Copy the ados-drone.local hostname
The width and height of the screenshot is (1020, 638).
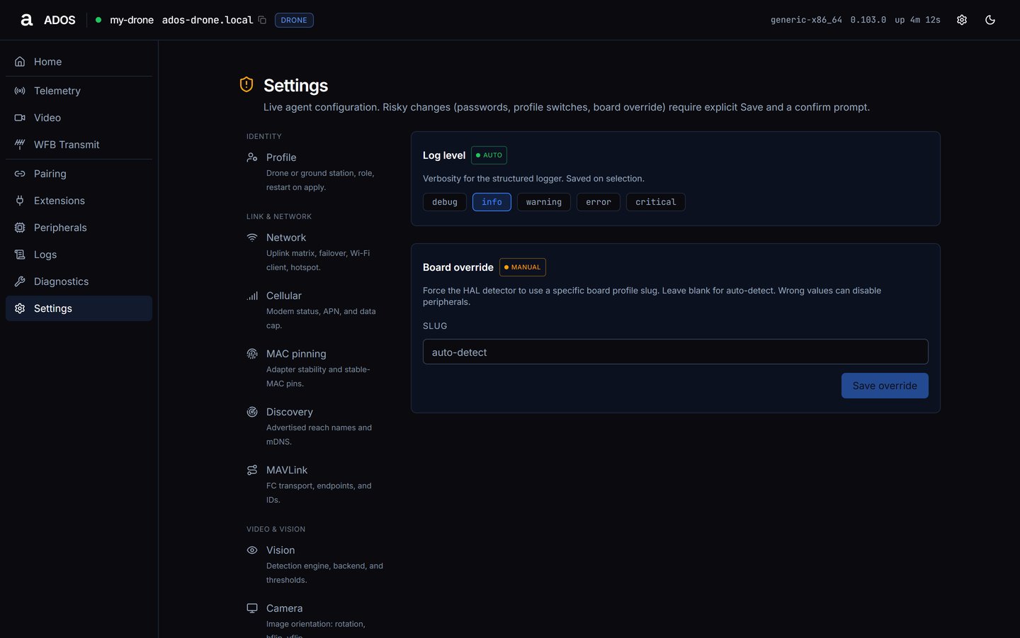262,20
